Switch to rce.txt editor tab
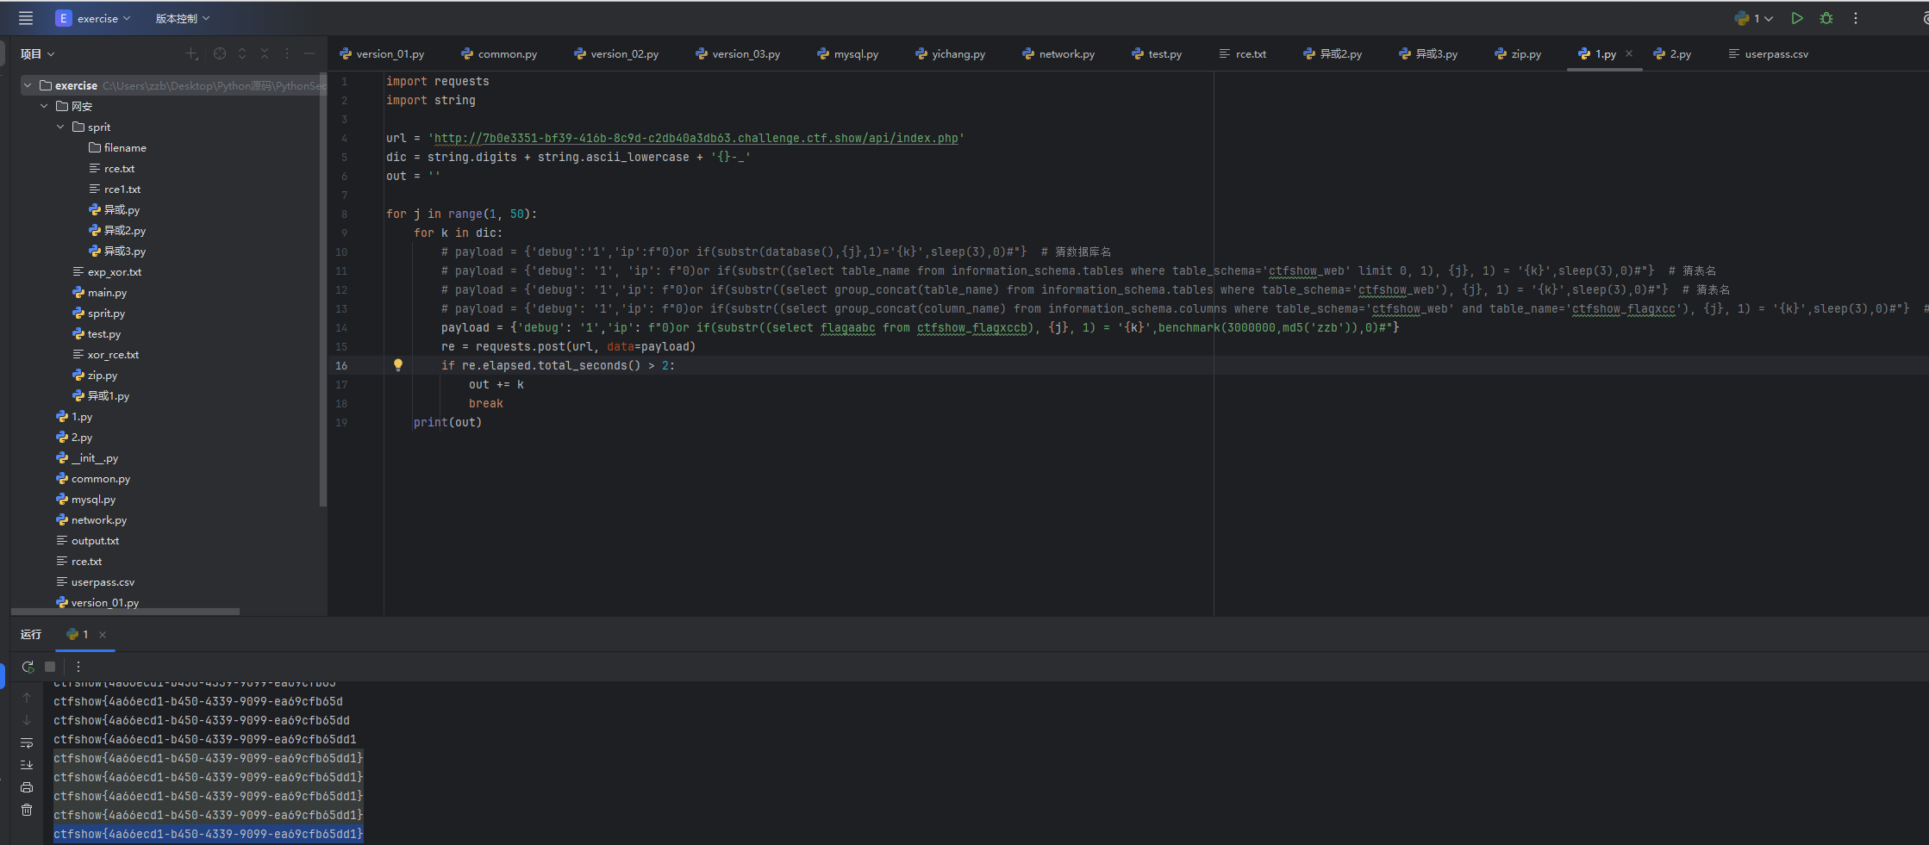1929x845 pixels. 1243,53
